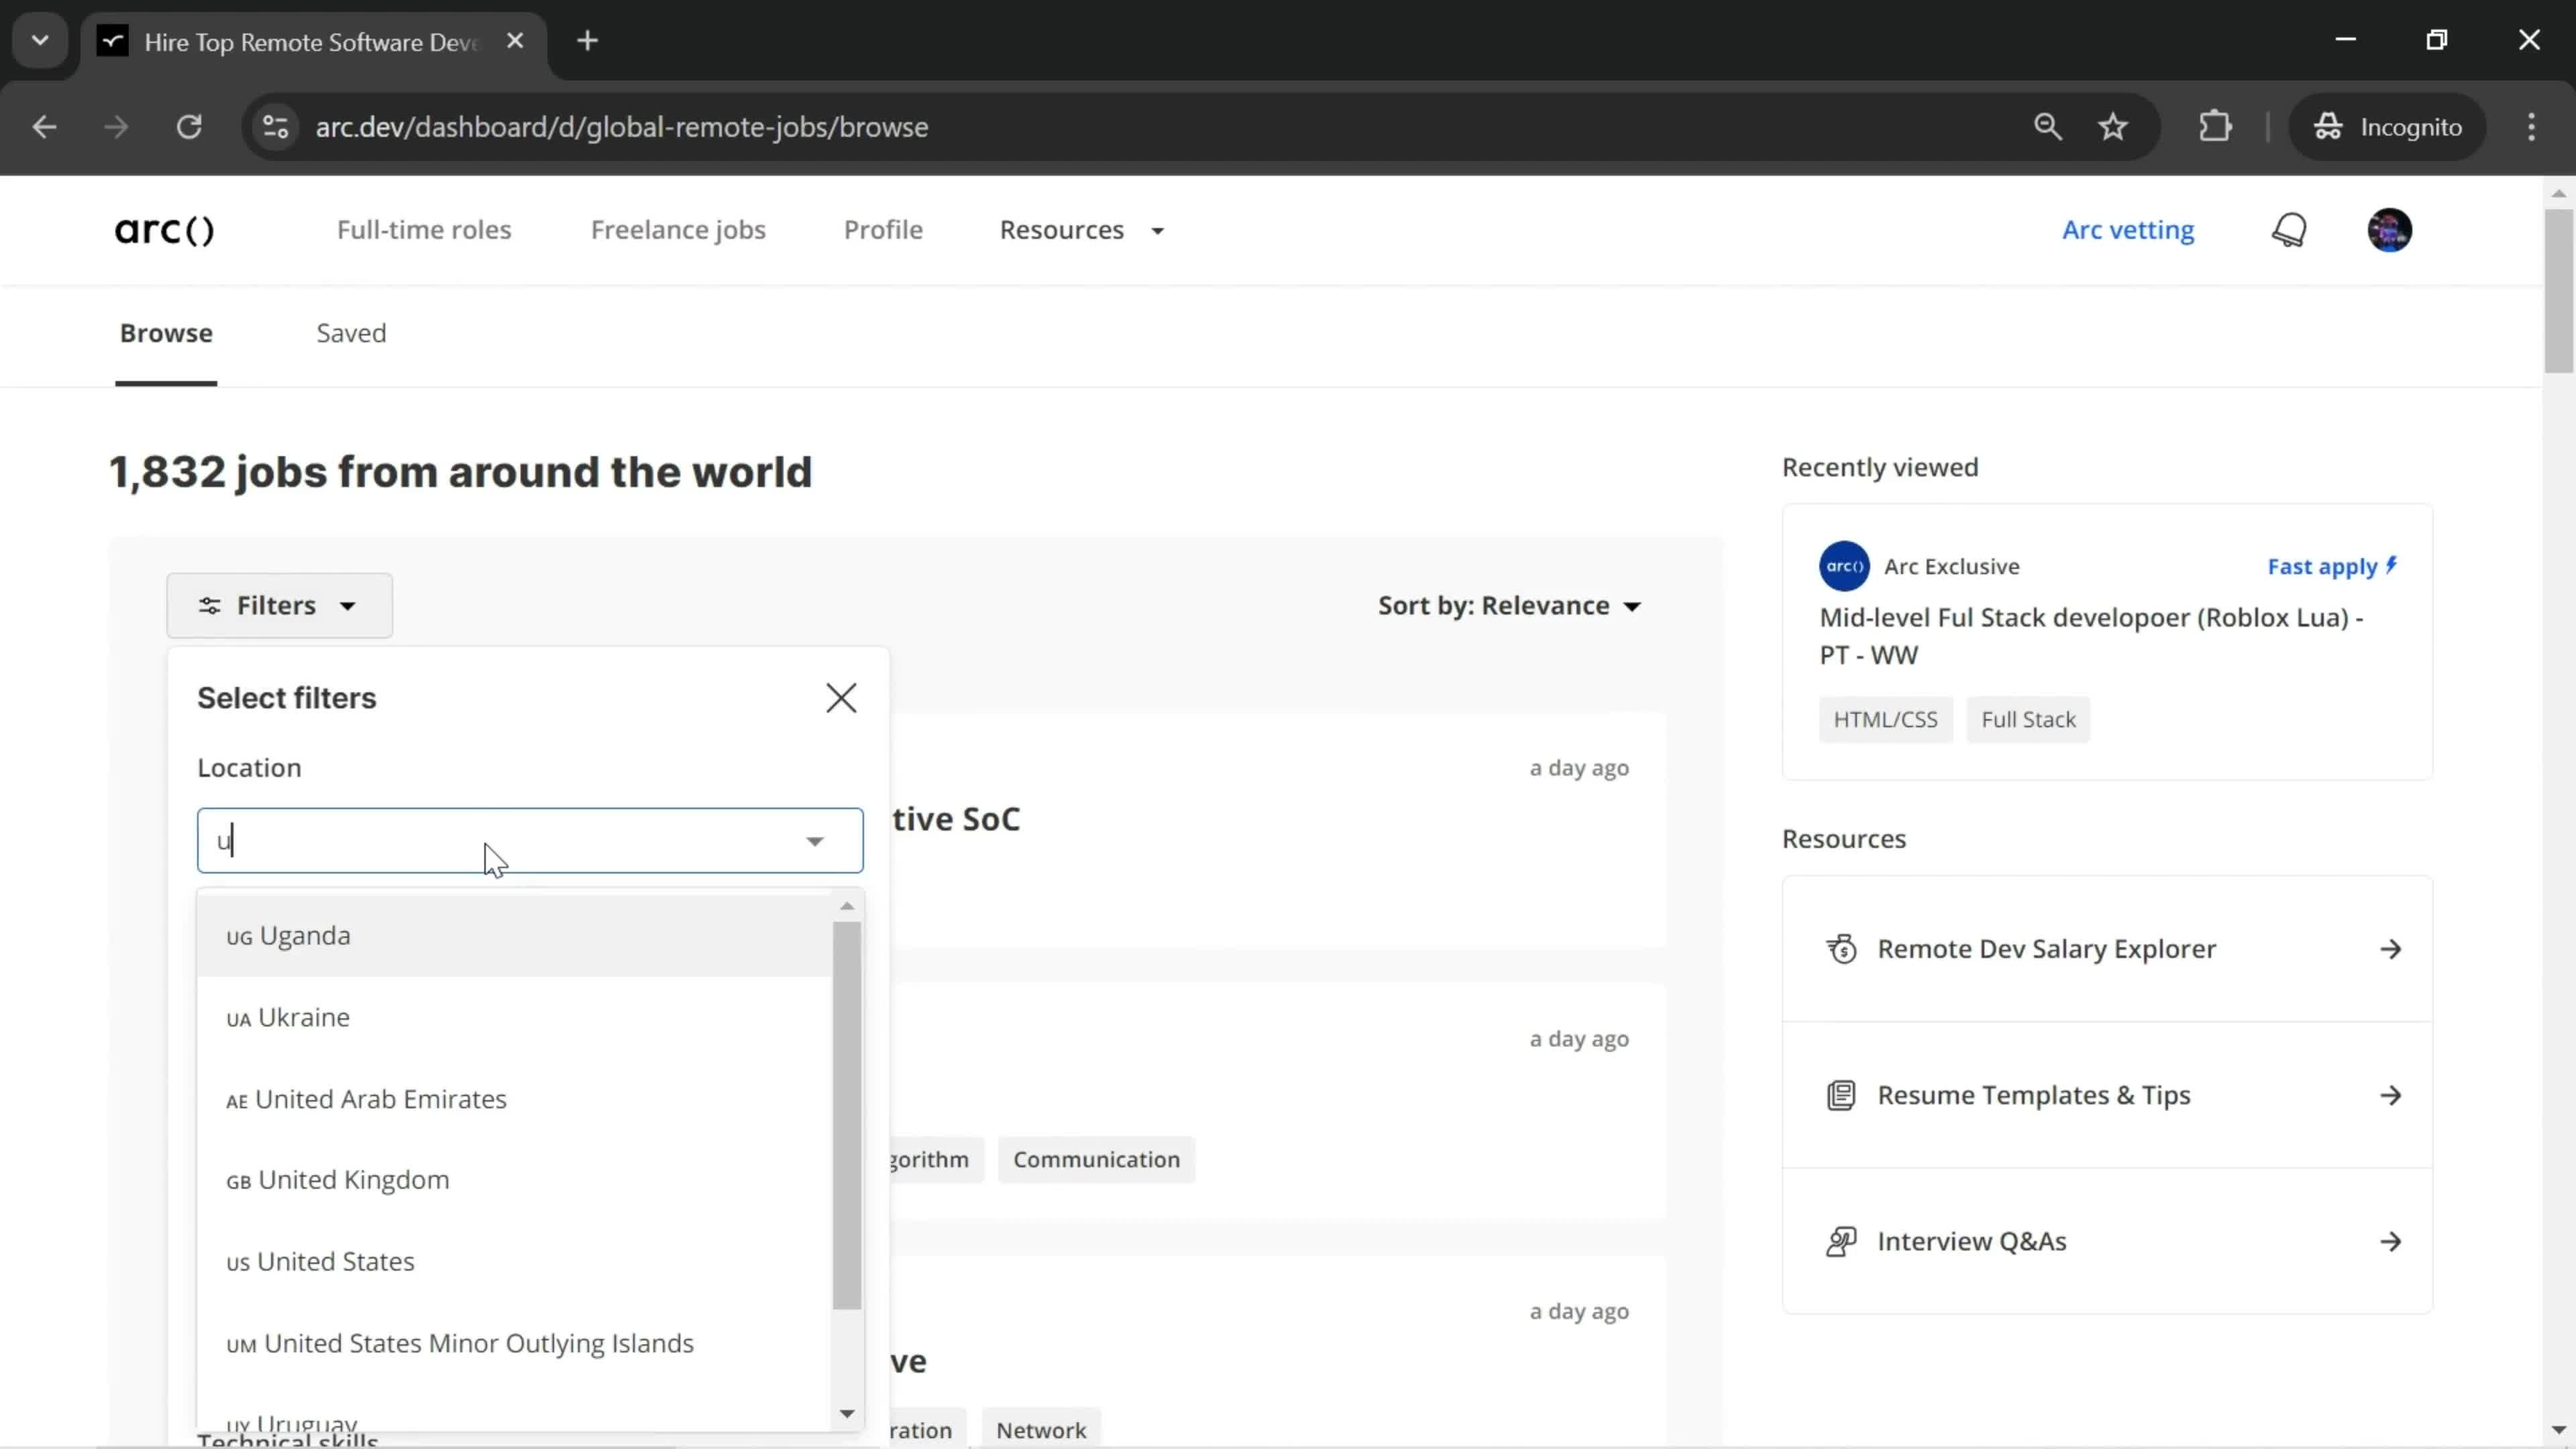Click the arc() logo icon
Image resolution: width=2576 pixels, height=1449 pixels.
coord(163,228)
